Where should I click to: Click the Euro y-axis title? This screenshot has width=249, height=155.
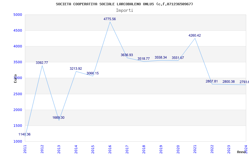tap(15, 78)
